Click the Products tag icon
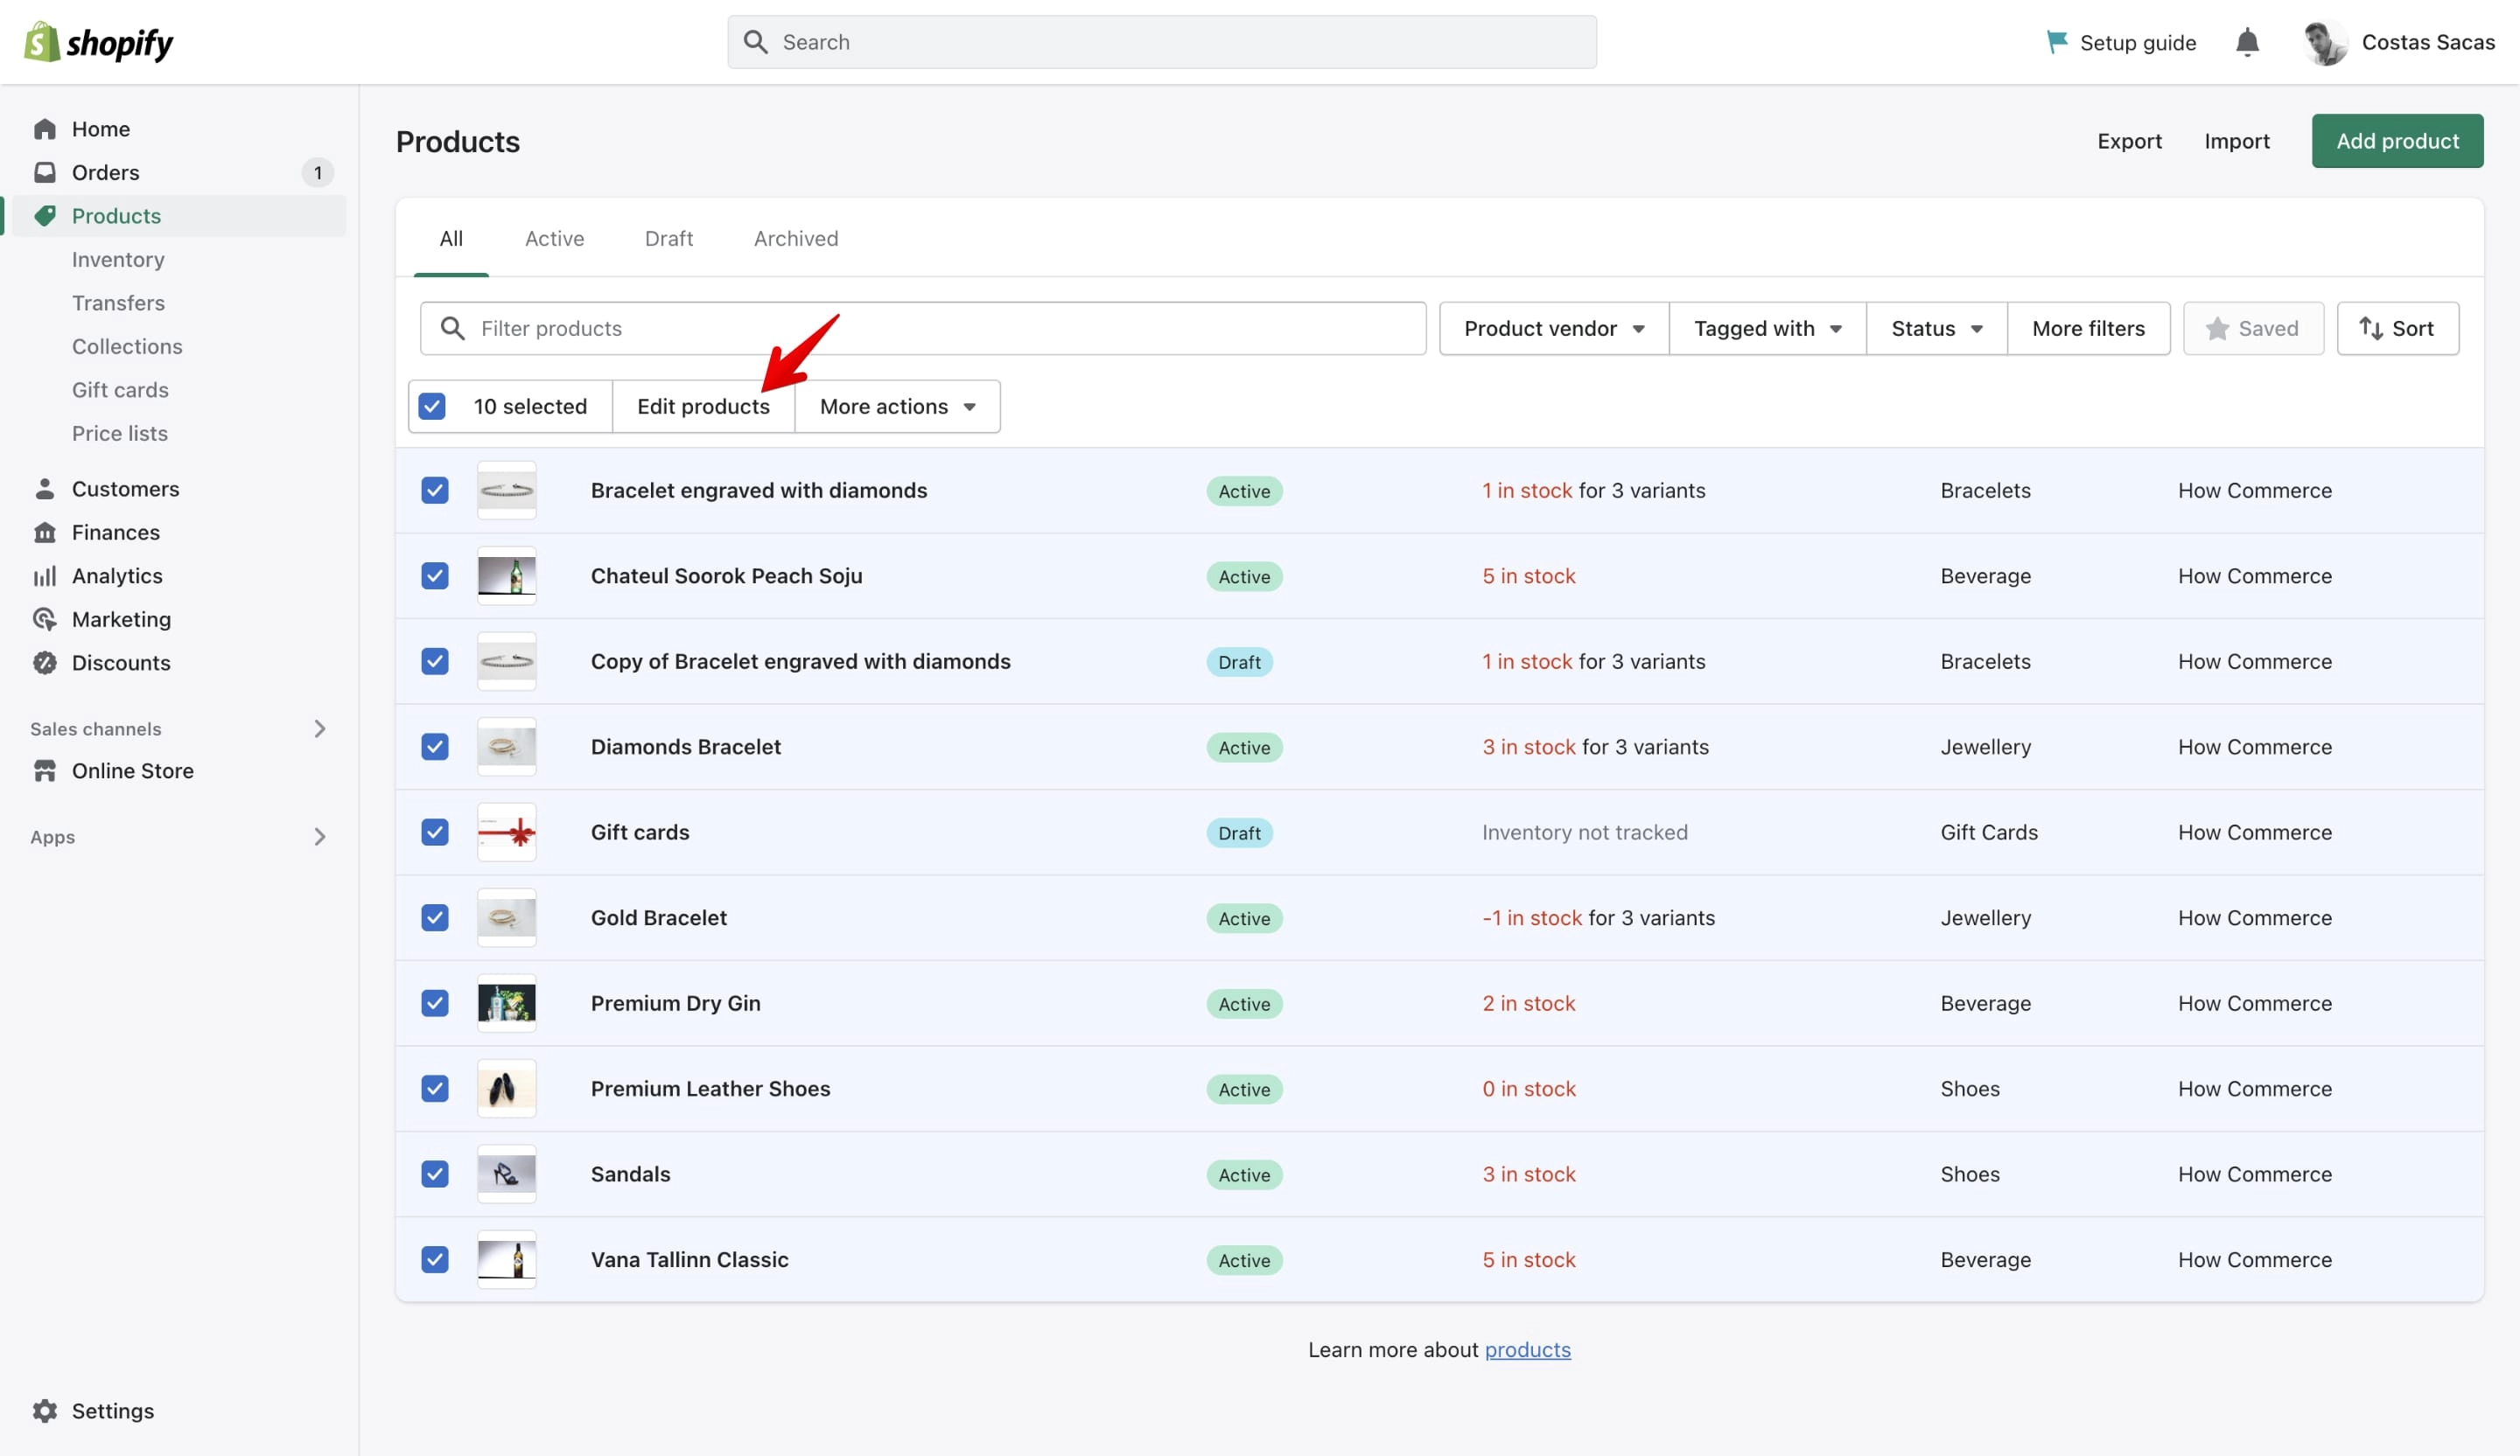This screenshot has width=2520, height=1456. pos(45,216)
